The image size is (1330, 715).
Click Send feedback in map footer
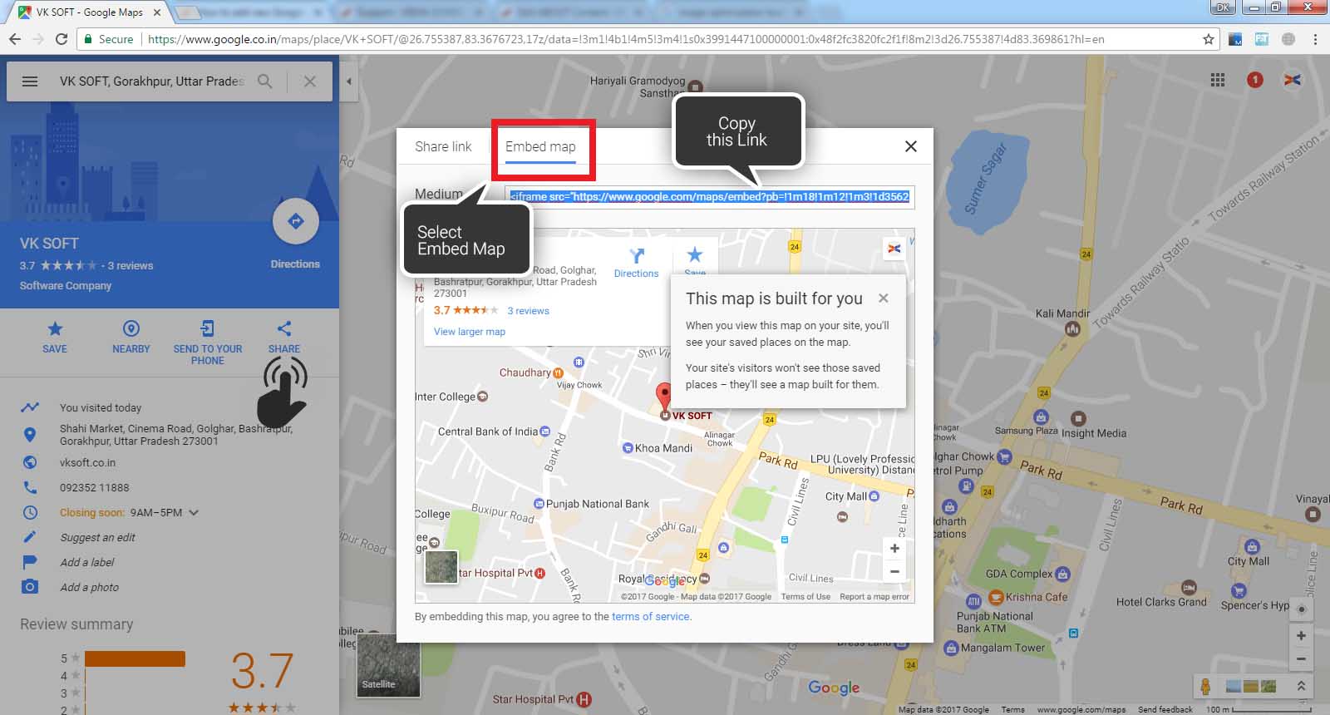(x=1165, y=709)
